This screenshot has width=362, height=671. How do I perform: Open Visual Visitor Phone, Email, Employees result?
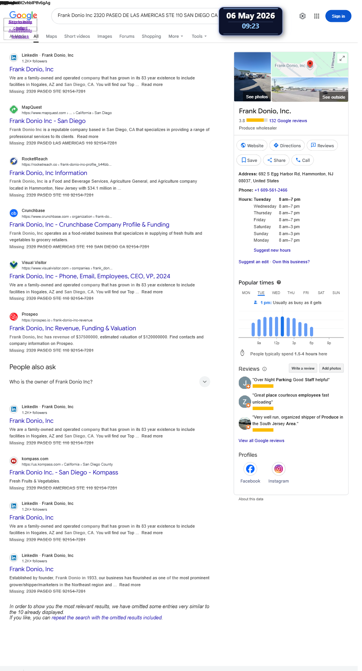tap(90, 276)
